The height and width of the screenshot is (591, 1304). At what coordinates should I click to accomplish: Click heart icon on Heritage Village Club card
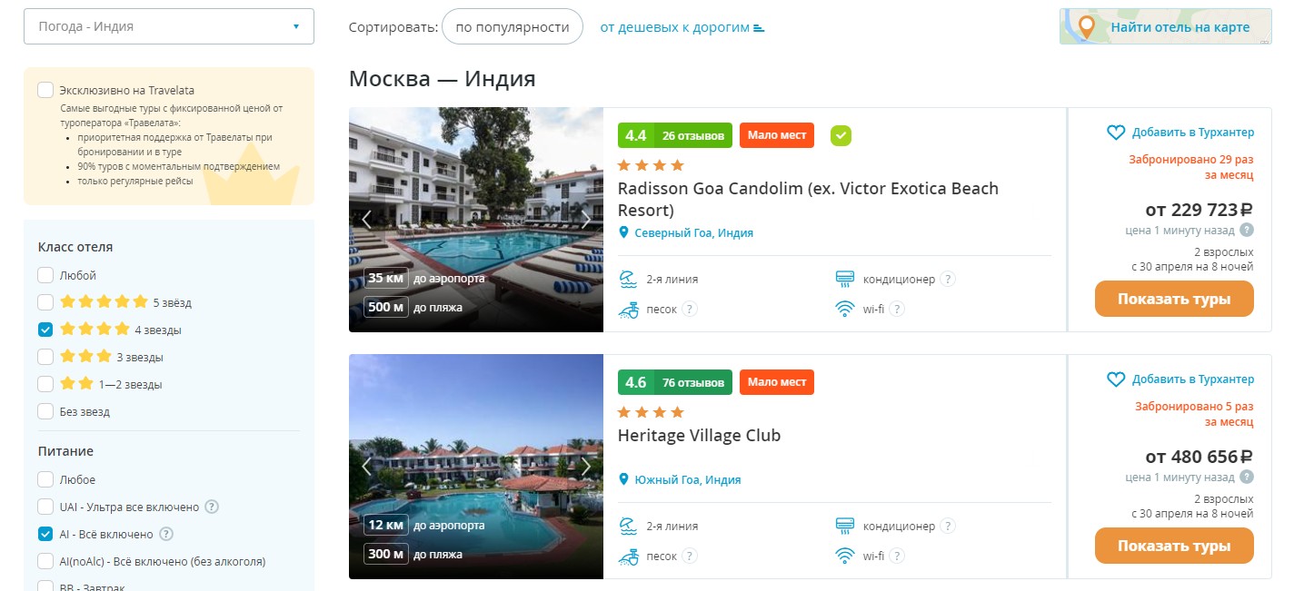coord(1116,379)
